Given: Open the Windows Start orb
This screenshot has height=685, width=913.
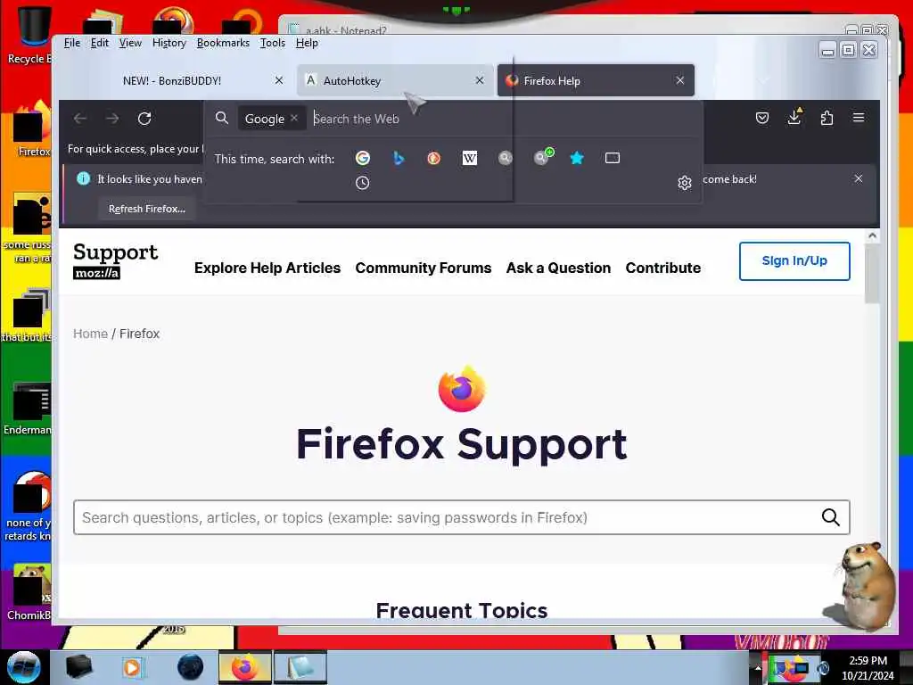Looking at the screenshot, I should 23,667.
